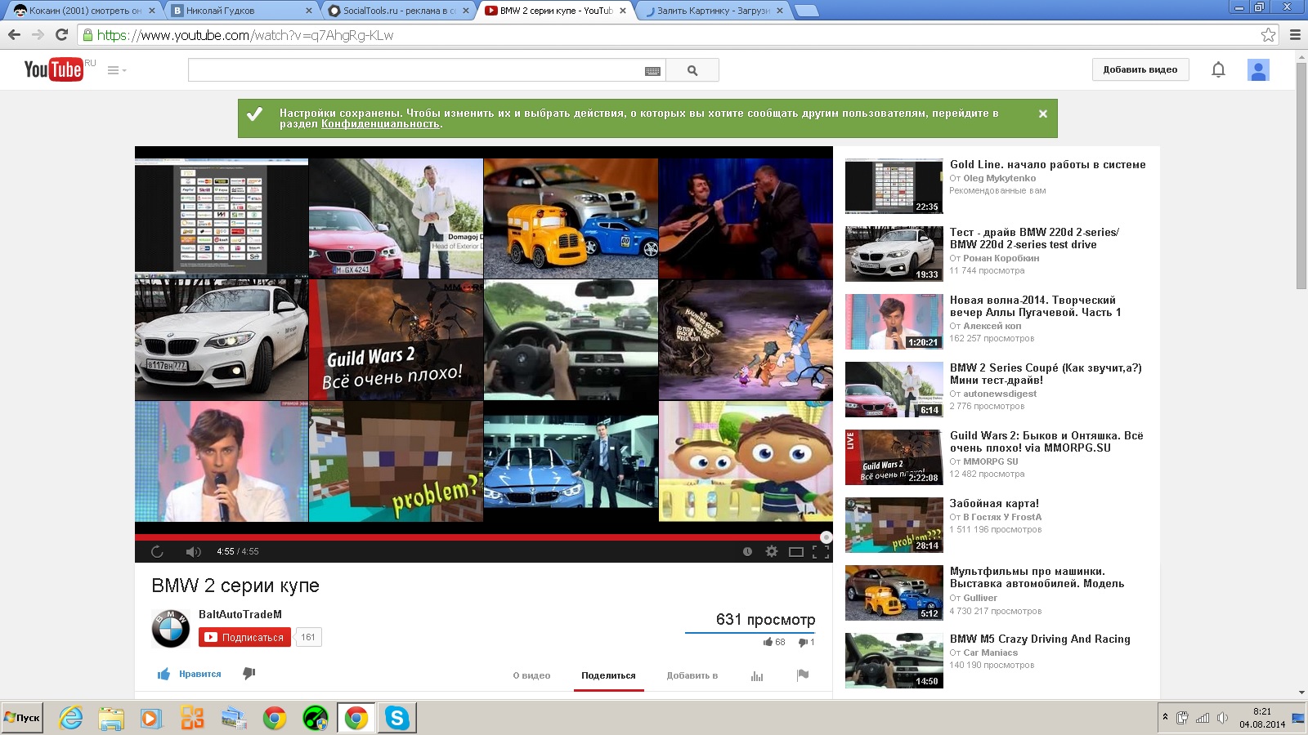Click the address bar URL
This screenshot has height=735, width=1308.
click(245, 35)
